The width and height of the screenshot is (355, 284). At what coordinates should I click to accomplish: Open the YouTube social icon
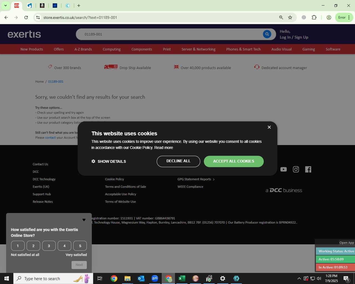pyautogui.click(x=283, y=169)
